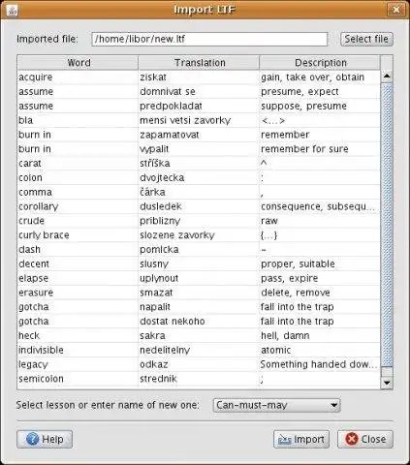
Task: Select the word 'dash'
Action: [x=78, y=250]
